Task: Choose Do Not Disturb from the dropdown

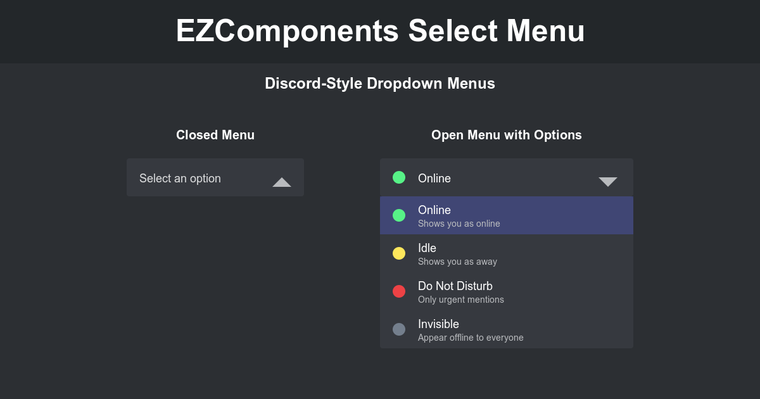Action: [x=507, y=291]
